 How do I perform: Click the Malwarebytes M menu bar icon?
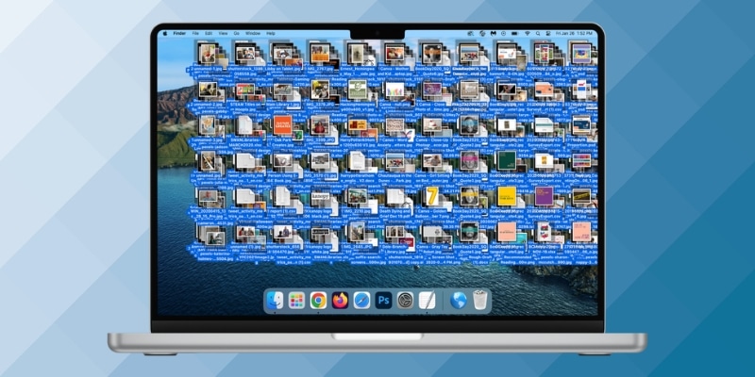tap(493, 34)
